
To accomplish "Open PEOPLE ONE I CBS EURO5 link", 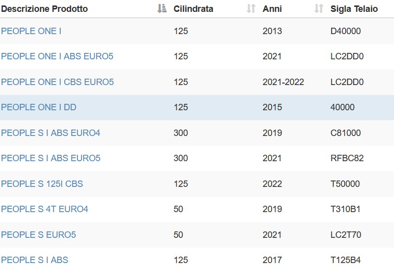I will (57, 82).
